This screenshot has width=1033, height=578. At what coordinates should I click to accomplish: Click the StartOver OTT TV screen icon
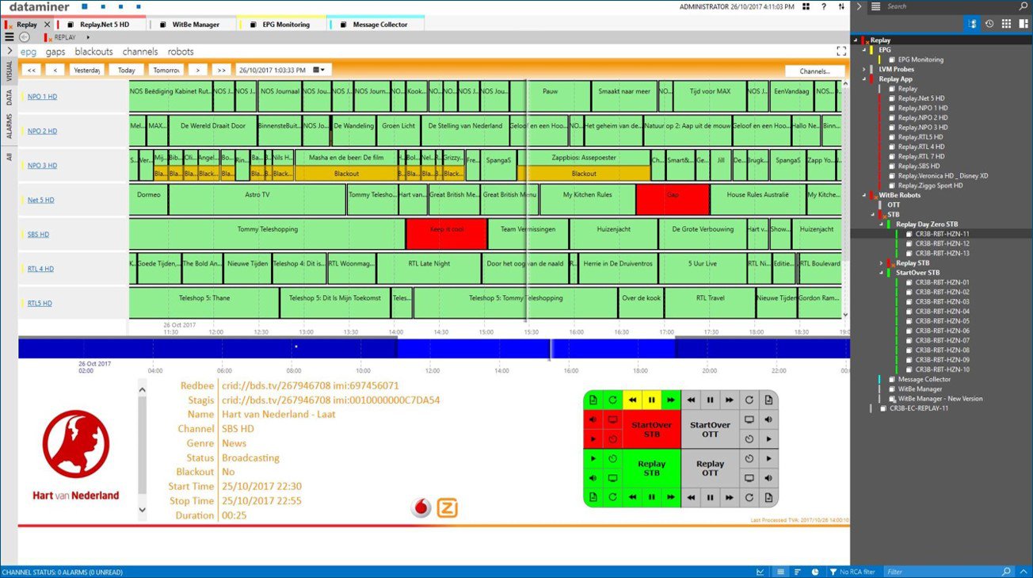click(x=749, y=419)
